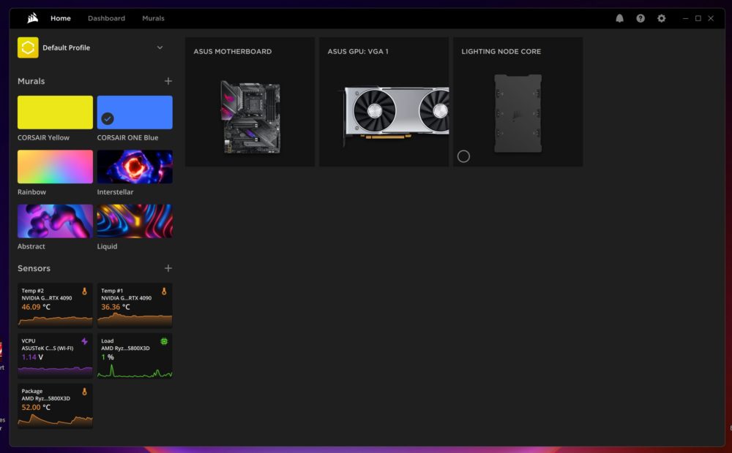732x453 pixels.
Task: Click the Abstract mural label
Action: tap(31, 246)
